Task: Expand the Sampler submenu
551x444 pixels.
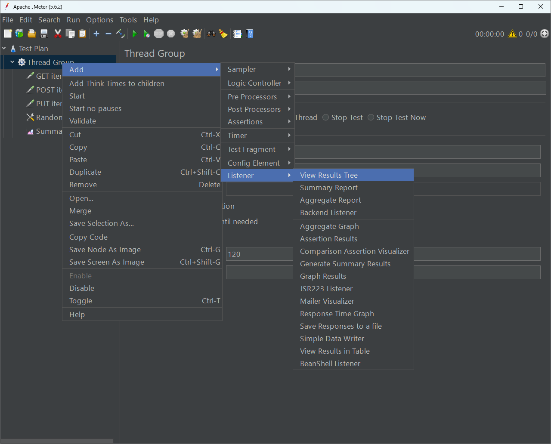Action: pos(257,69)
